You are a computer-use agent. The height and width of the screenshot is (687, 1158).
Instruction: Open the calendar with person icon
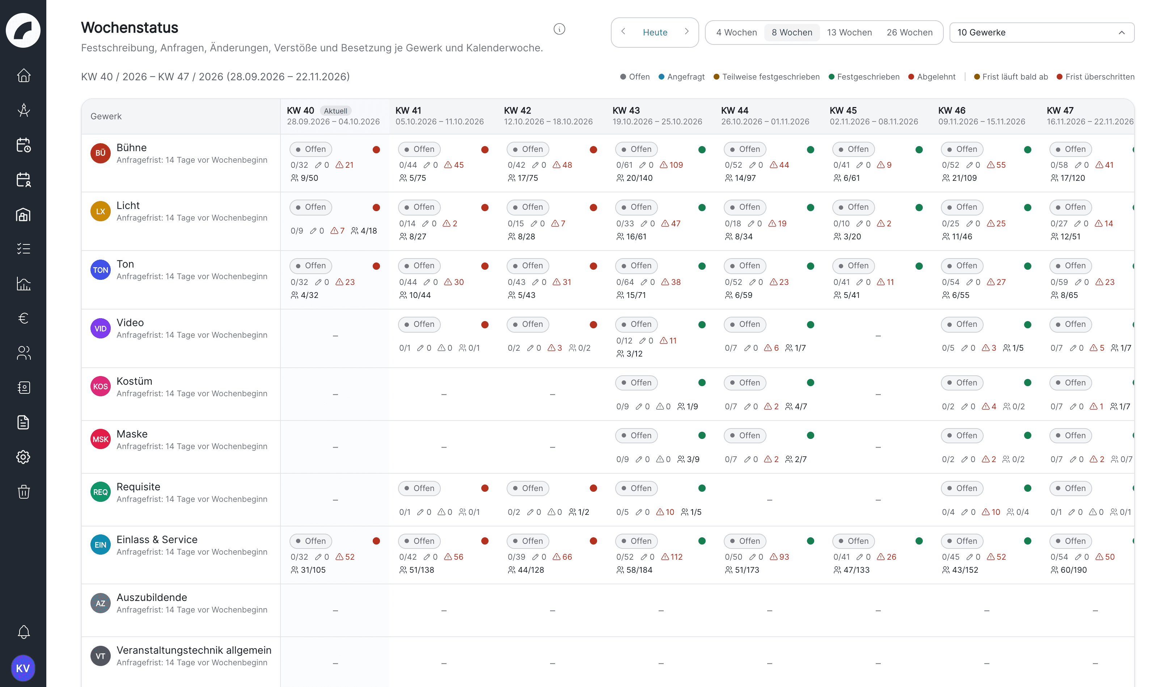(23, 179)
